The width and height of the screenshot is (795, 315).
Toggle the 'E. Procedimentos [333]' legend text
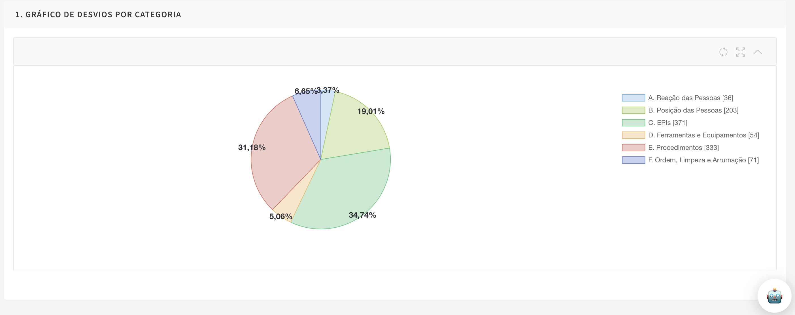[683, 148]
